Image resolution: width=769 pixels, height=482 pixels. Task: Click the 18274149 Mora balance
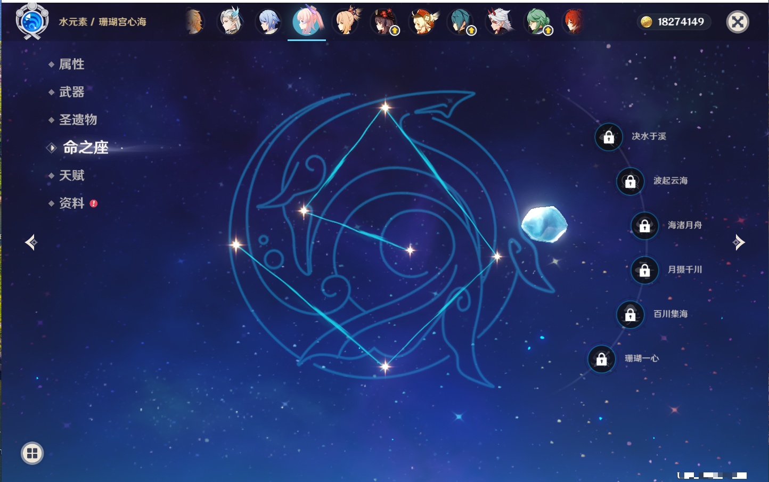point(681,22)
